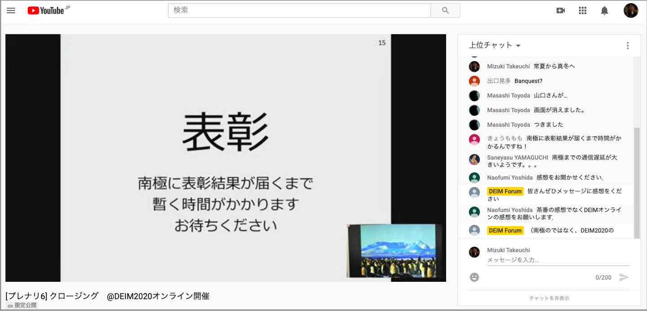
Task: Open the create video camera icon
Action: 560,10
